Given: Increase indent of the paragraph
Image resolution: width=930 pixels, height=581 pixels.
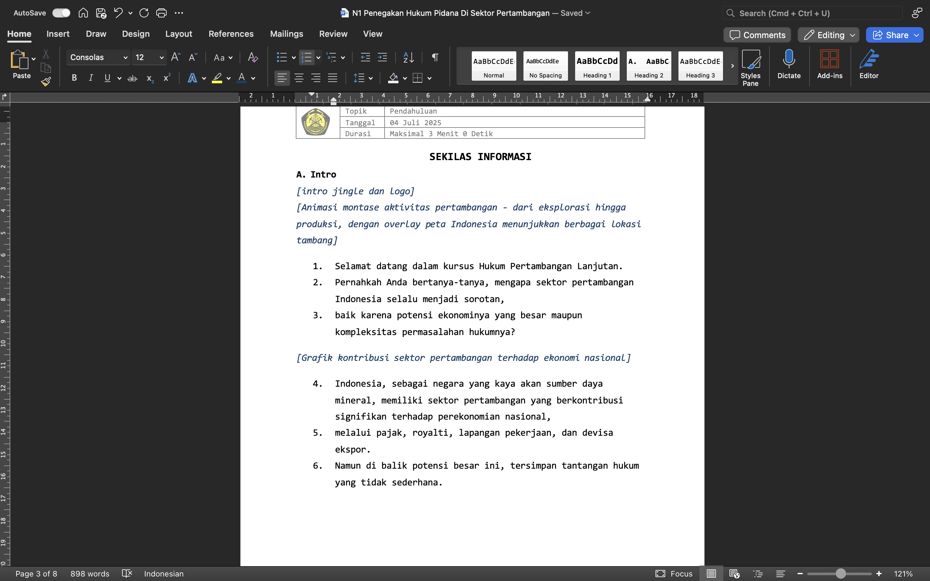Looking at the screenshot, I should point(382,57).
